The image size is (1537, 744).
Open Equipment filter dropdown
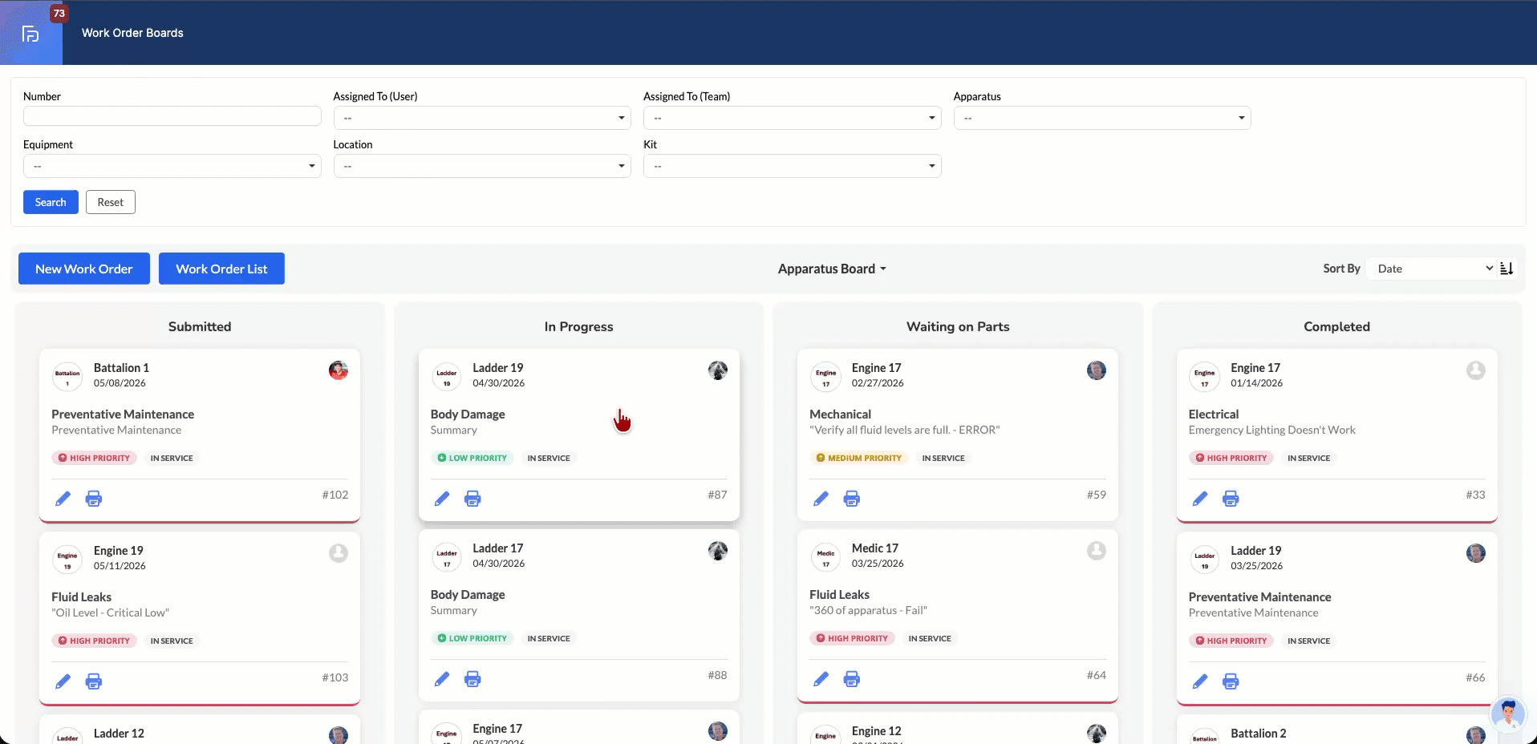(172, 166)
